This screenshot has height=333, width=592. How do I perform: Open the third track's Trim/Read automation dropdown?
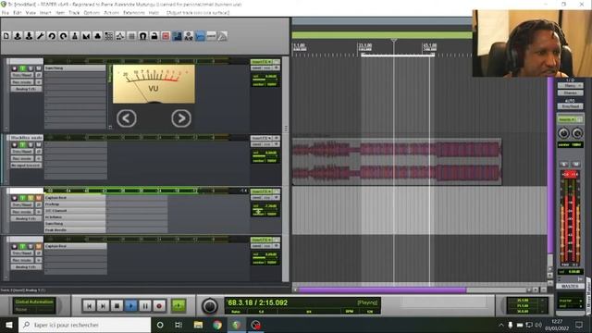[x=22, y=204]
